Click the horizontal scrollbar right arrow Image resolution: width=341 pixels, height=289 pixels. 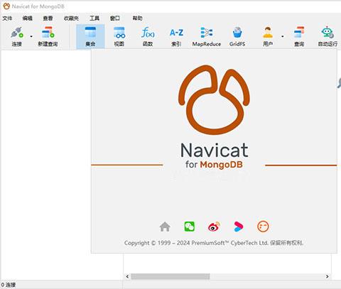pyautogui.click(x=328, y=276)
